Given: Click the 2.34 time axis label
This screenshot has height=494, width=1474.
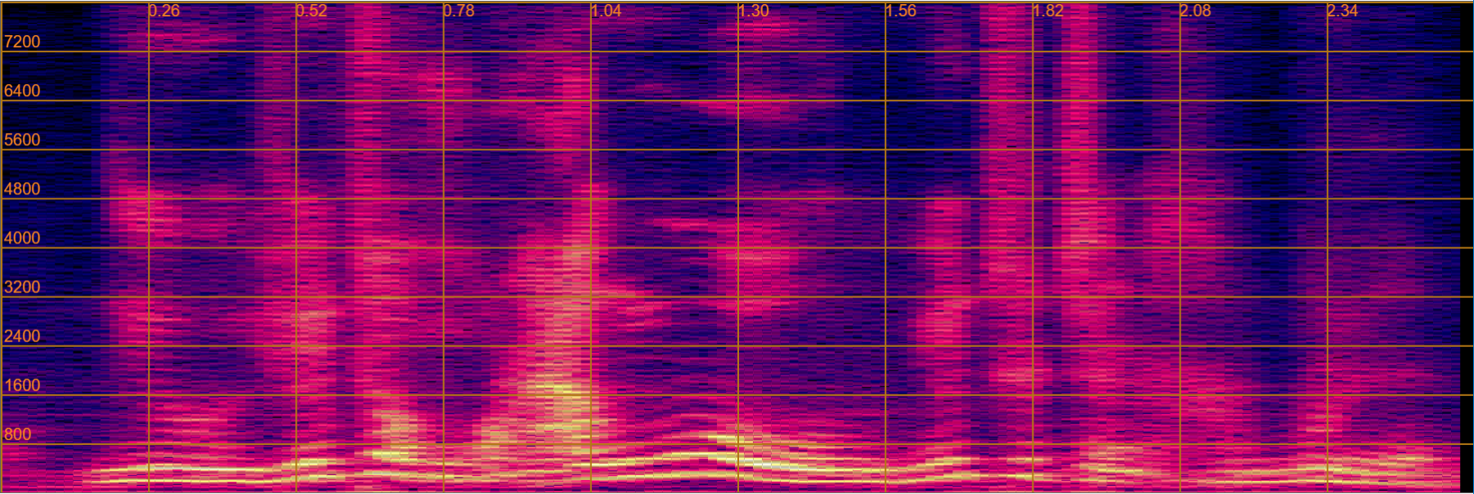Looking at the screenshot, I should (x=1342, y=11).
